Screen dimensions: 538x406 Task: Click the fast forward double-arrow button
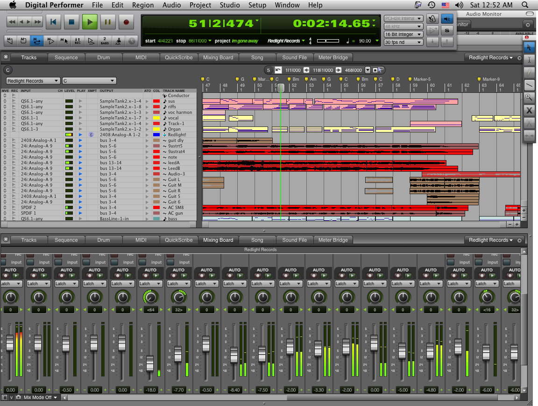[38, 22]
